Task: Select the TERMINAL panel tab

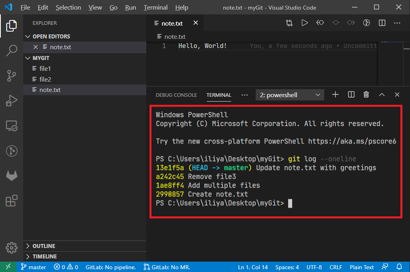Action: (219, 95)
